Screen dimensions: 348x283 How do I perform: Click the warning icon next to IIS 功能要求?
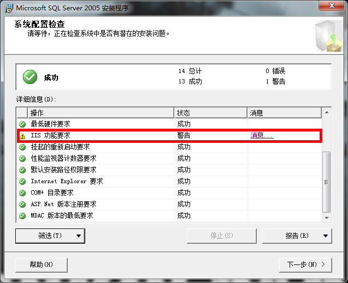point(22,136)
